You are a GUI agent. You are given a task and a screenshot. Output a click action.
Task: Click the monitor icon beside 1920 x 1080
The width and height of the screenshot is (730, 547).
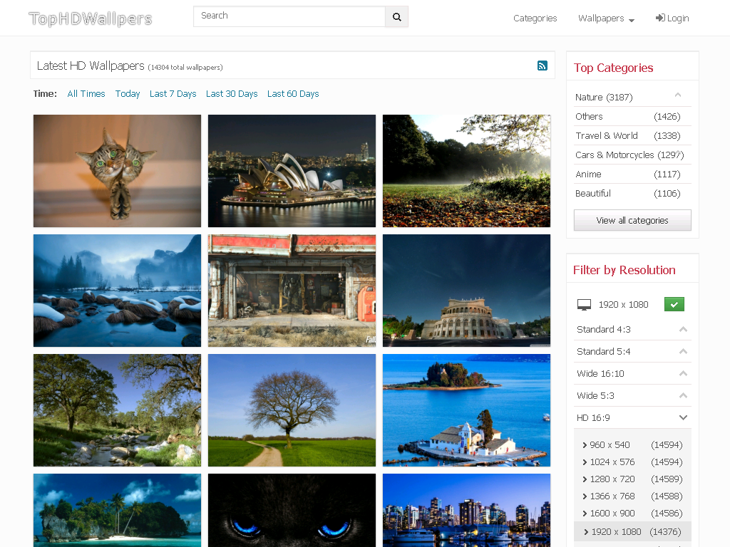pyautogui.click(x=584, y=305)
